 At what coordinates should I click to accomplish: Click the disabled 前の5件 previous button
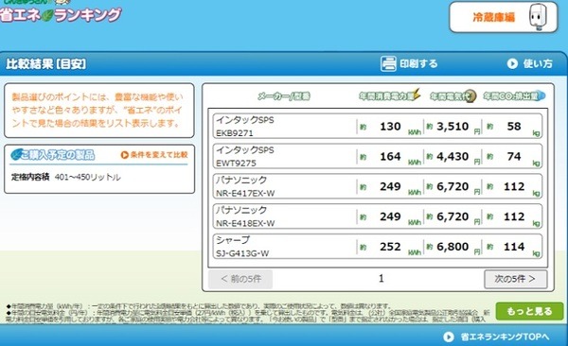[x=240, y=279]
